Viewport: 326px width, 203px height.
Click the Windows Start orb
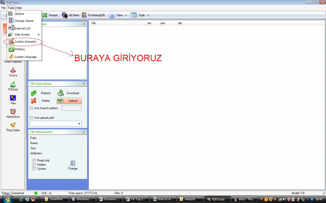click(7, 199)
